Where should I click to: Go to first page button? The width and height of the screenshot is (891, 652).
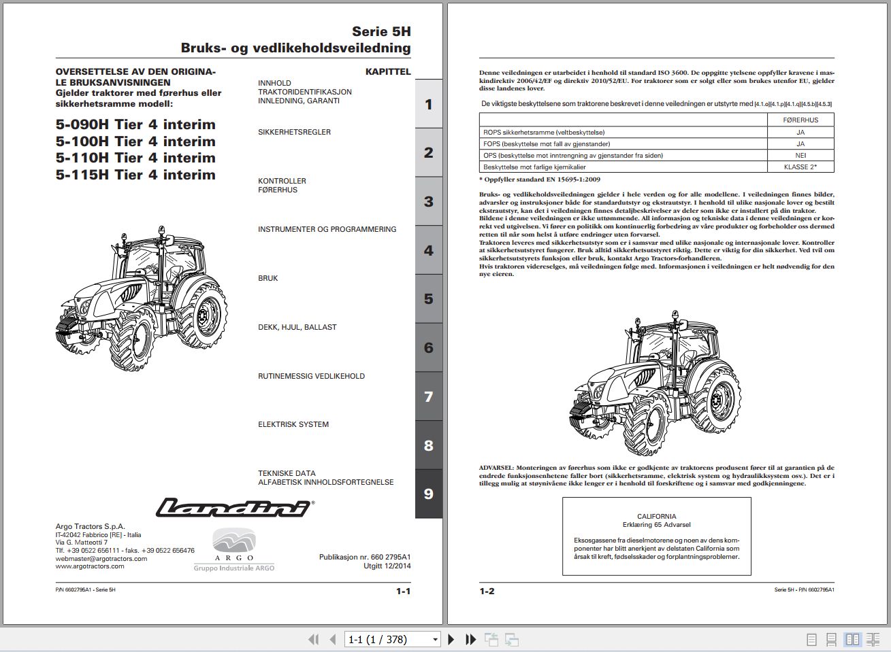[x=314, y=639]
